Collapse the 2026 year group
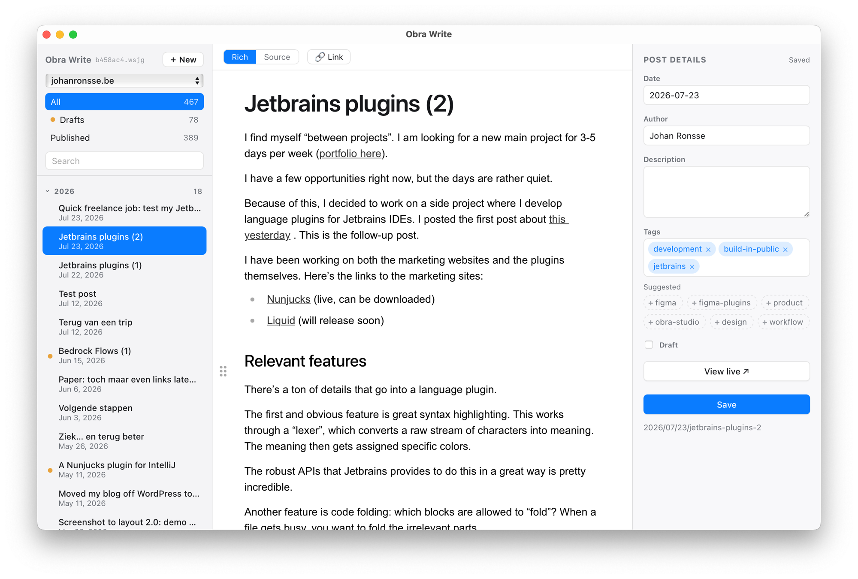Viewport: 858px width, 579px height. (x=48, y=191)
